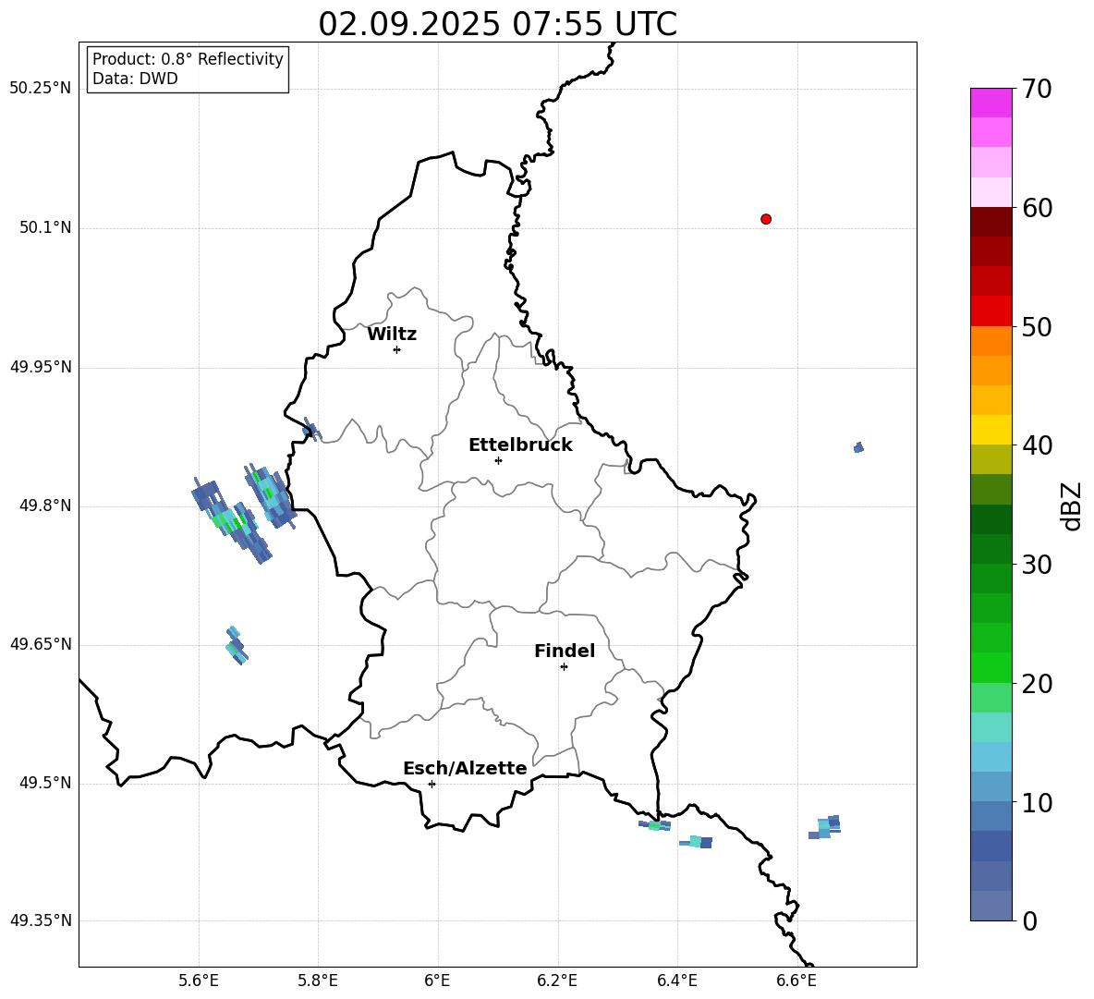Click the bottom blue-gray 0 dBZ segment
Viewport: 1094px width, 999px height.
991,906
